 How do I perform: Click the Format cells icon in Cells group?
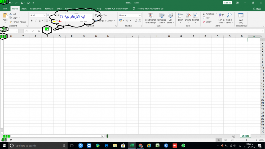(x=195, y=15)
